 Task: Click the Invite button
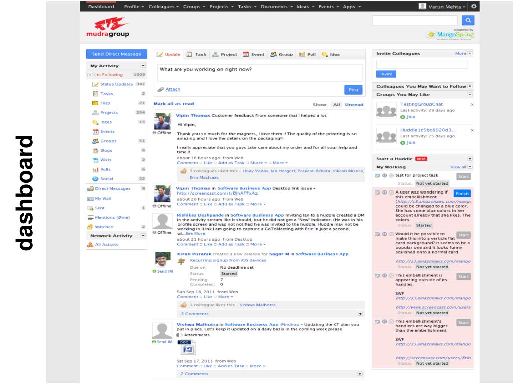point(386,74)
